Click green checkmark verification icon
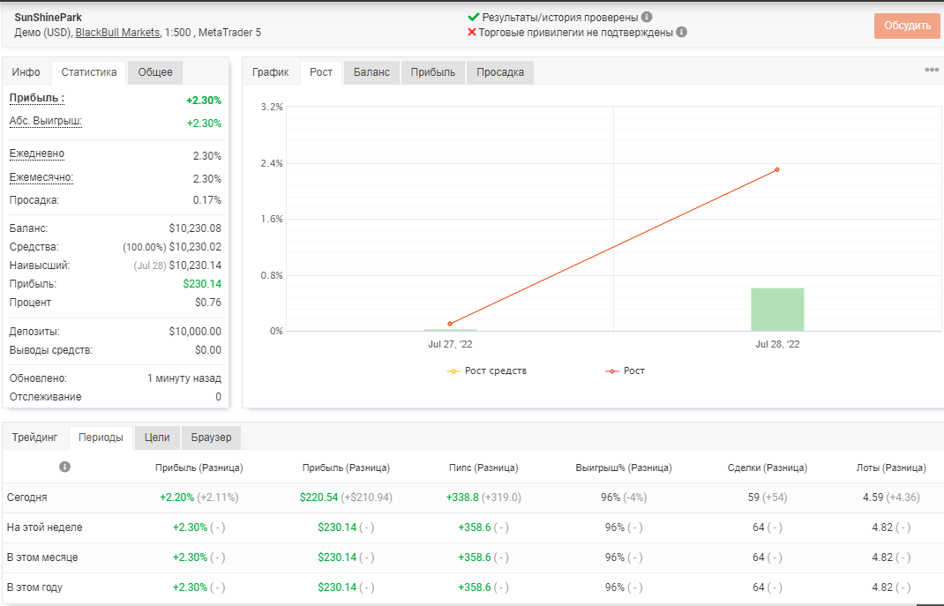This screenshot has width=944, height=606. click(x=474, y=17)
